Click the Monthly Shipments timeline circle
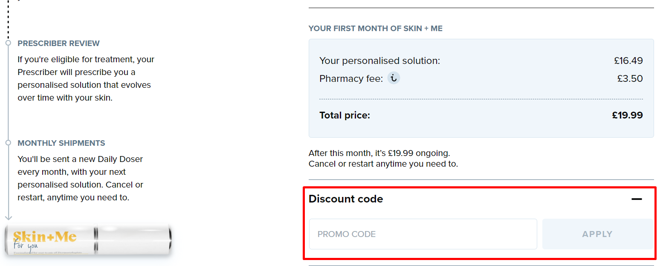The width and height of the screenshot is (663, 266). (x=8, y=143)
